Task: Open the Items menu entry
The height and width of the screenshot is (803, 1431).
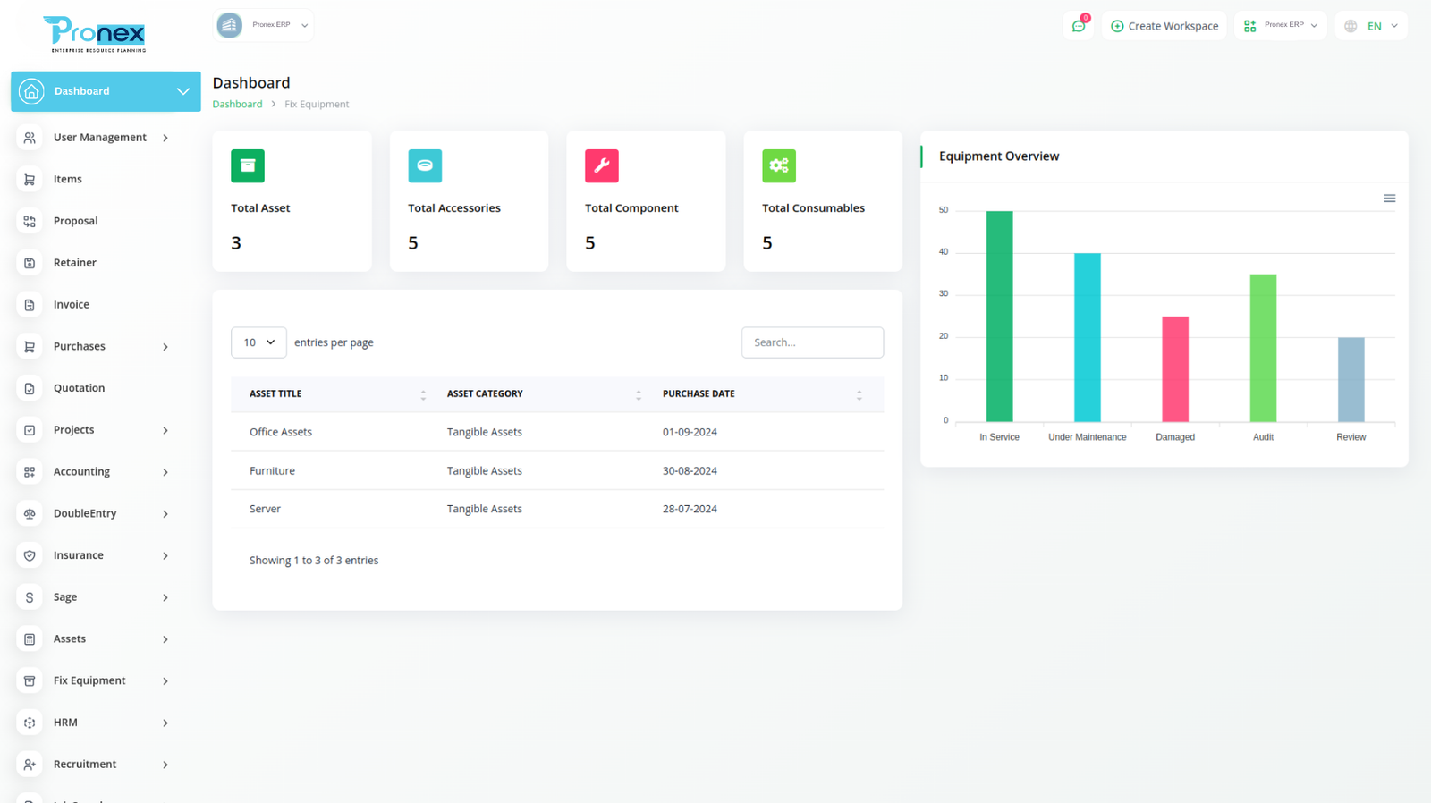Action: click(68, 179)
